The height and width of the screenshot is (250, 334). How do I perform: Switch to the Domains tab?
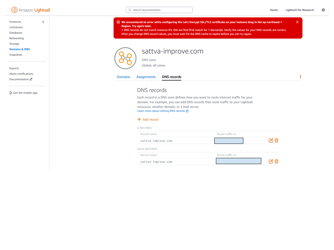pyautogui.click(x=123, y=77)
